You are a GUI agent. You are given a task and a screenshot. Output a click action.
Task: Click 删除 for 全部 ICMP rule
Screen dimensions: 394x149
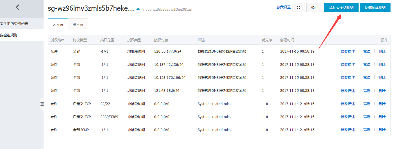pos(382,130)
